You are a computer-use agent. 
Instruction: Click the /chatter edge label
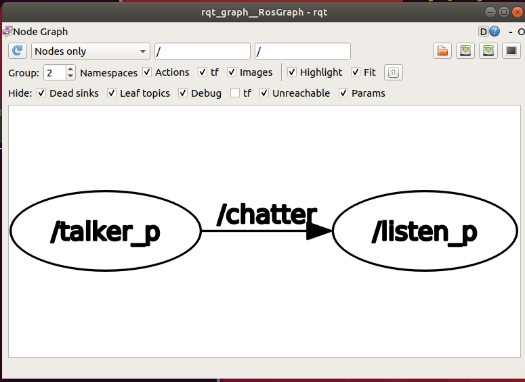266,214
